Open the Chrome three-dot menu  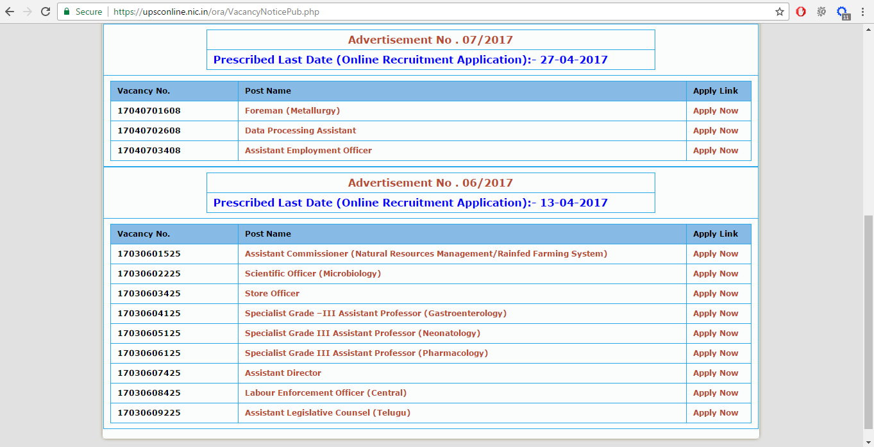[862, 11]
